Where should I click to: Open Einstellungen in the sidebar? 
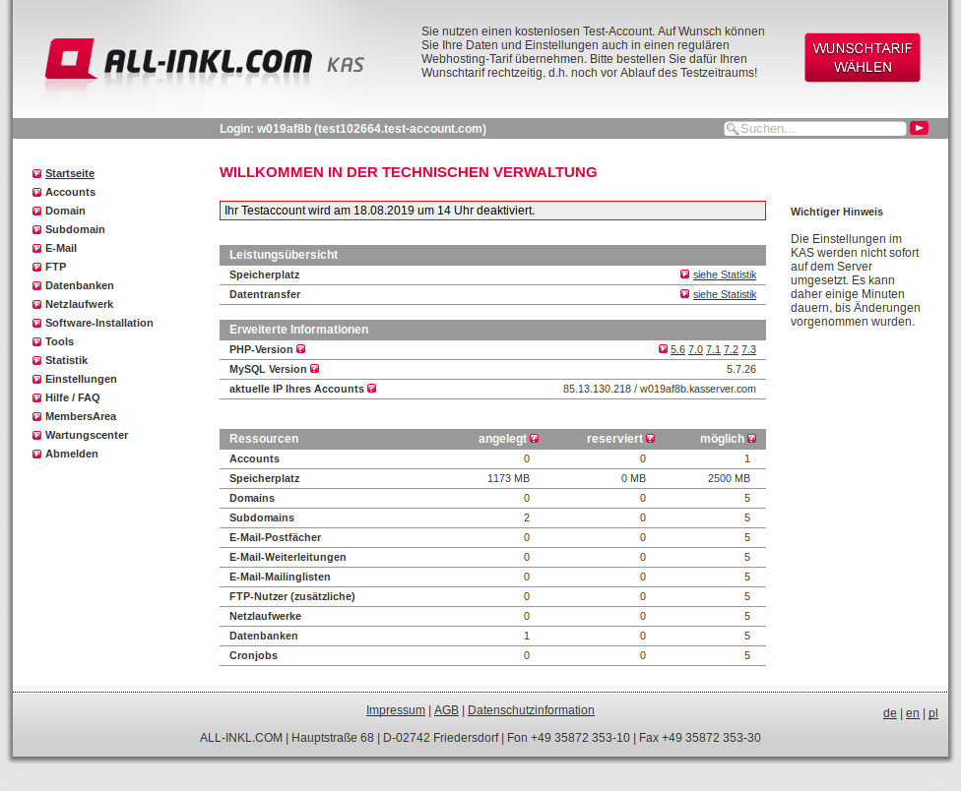tap(81, 379)
